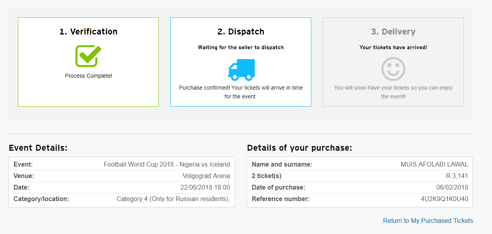Select the 3. Delivery step heading
Screen dimensions: 492x234
(x=393, y=32)
